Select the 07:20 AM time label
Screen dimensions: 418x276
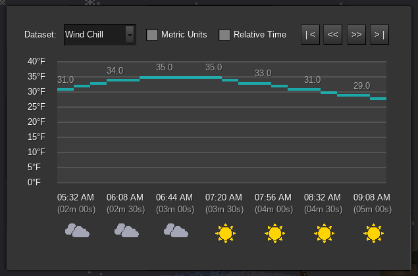pyautogui.click(x=224, y=197)
